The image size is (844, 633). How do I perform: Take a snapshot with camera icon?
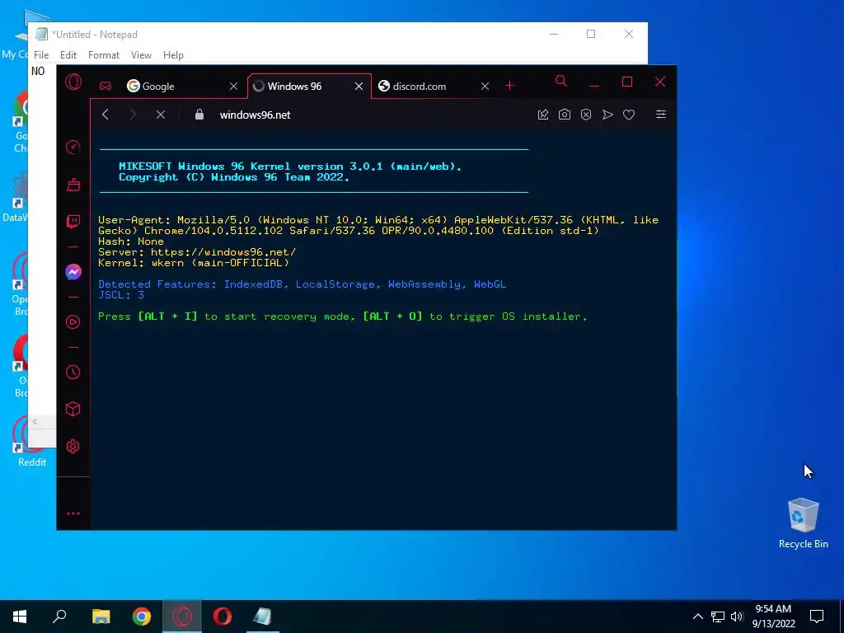click(x=564, y=115)
